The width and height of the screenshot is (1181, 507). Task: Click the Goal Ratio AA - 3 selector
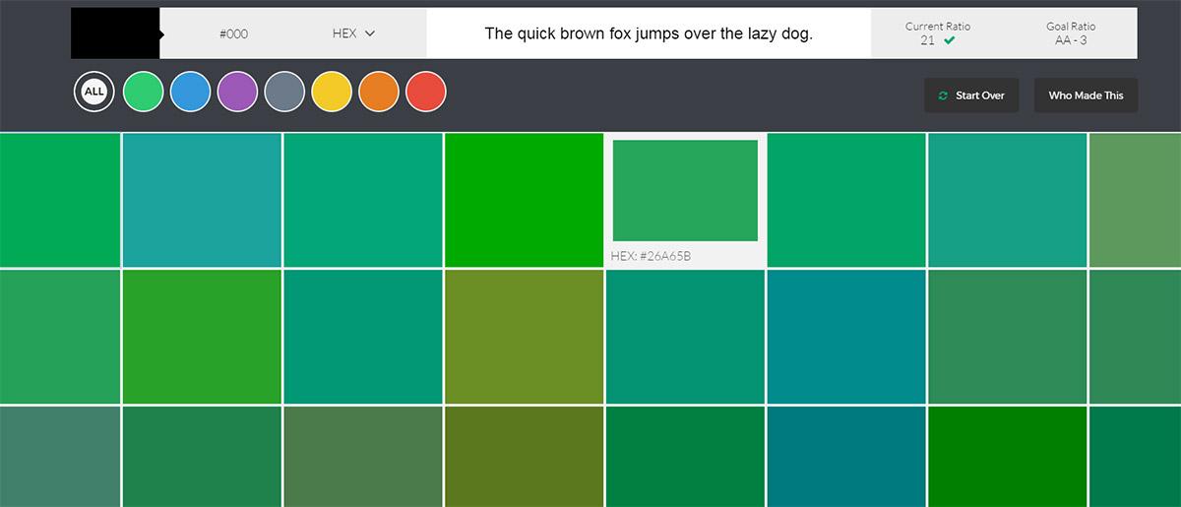1071,33
